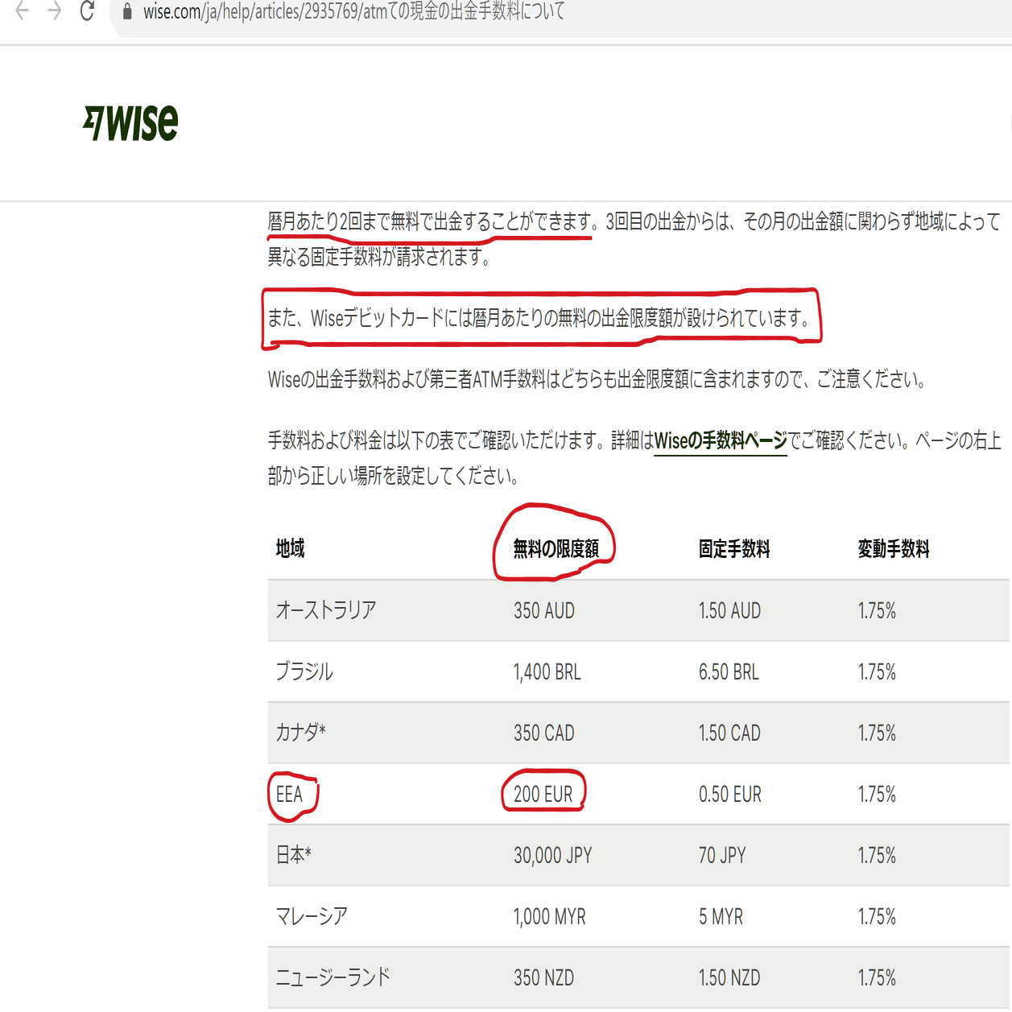Viewport: 1012px width, 1012px height.
Task: Select the 1.50 NZD cell
Action: [729, 978]
